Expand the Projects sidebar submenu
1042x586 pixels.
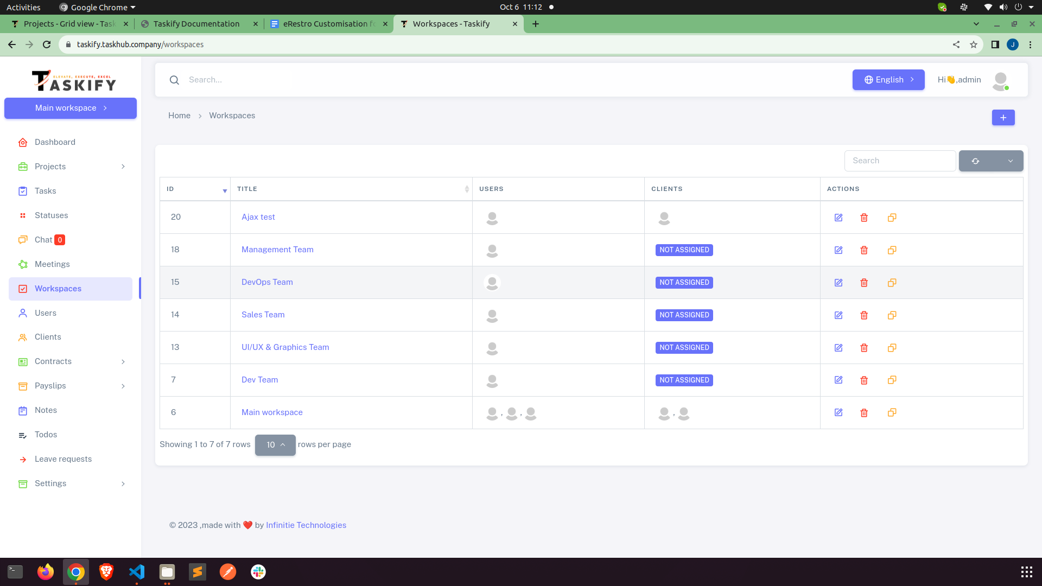point(123,166)
